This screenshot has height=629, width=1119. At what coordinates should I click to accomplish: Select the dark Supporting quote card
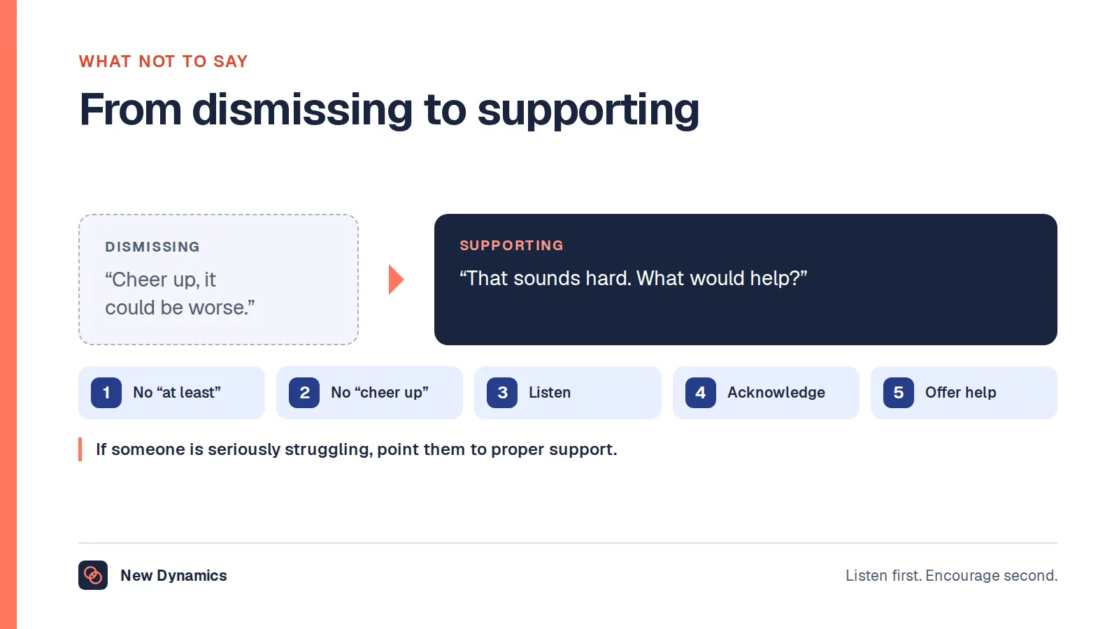click(x=746, y=280)
